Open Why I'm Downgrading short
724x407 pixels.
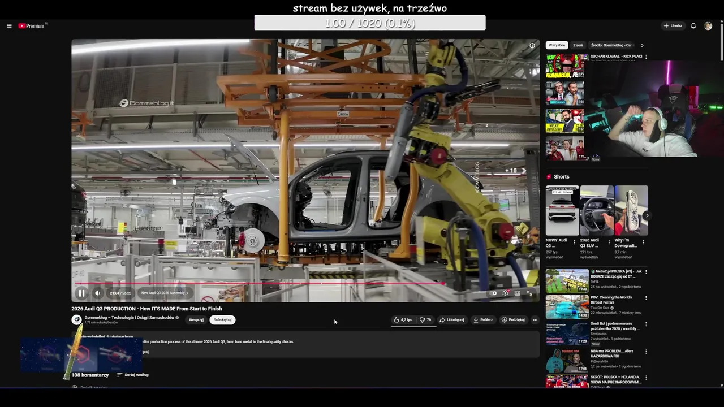click(x=631, y=210)
